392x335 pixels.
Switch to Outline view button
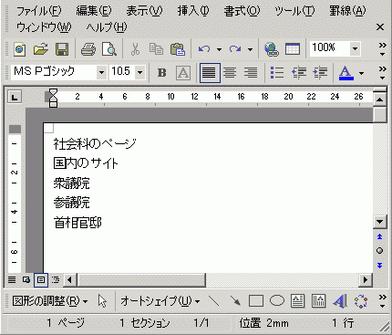click(x=56, y=279)
